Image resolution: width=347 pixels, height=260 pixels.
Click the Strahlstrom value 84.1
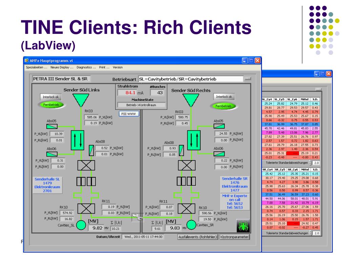[127, 93]
